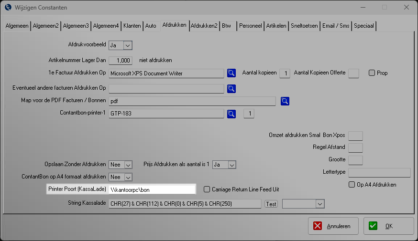The height and width of the screenshot is (241, 418).
Task: Open Prijs Afdrukken als aantal is 1 dropdown
Action: click(231, 165)
